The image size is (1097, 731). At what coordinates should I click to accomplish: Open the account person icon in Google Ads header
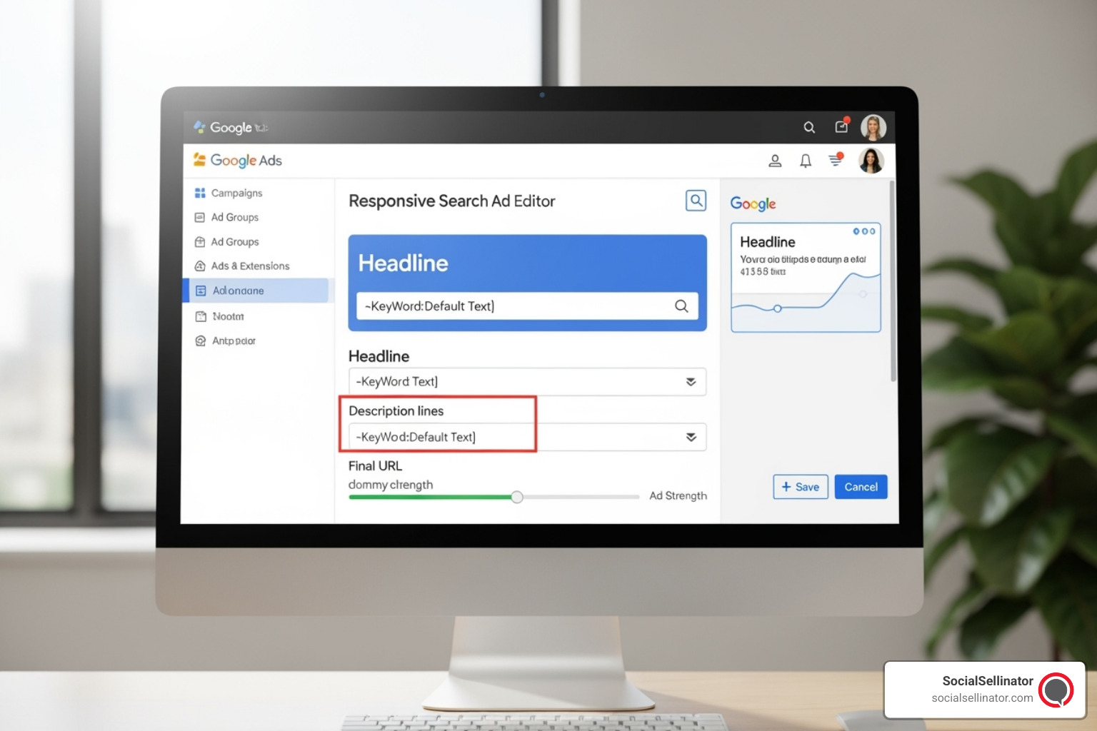(x=775, y=161)
